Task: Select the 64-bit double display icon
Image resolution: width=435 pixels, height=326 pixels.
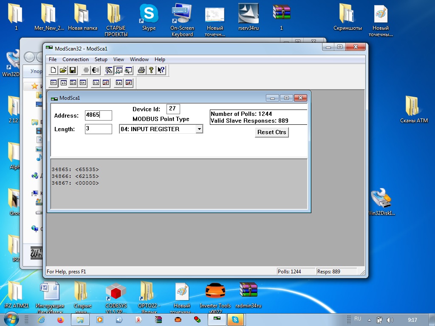Action: [x=119, y=83]
